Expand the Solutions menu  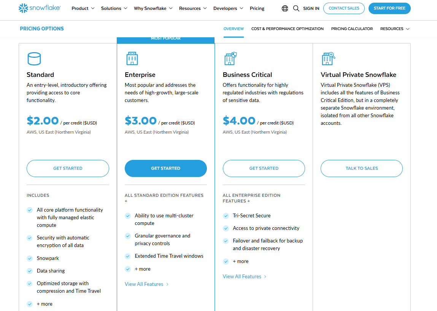coord(114,8)
